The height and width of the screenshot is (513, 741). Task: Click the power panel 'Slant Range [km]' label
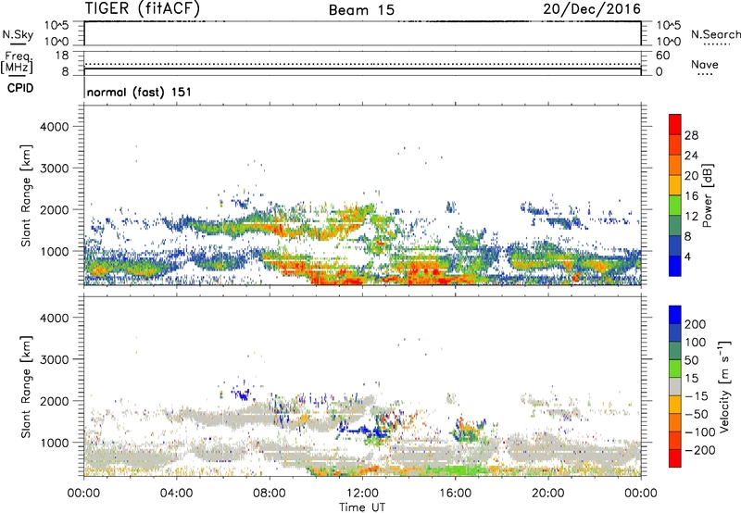26,195
